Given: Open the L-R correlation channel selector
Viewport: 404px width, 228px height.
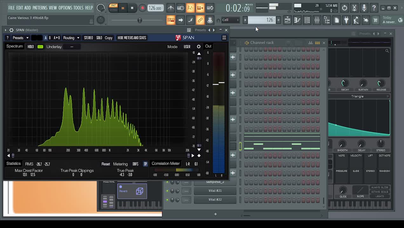Looking at the screenshot, I should tap(188, 164).
